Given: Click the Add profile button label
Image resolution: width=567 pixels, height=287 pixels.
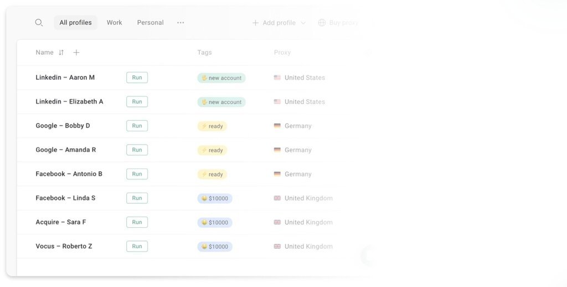Looking at the screenshot, I should (x=279, y=23).
